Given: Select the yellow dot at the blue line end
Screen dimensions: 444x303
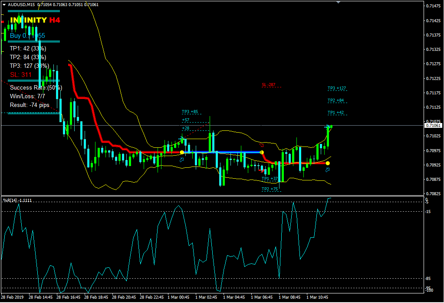Looking at the screenshot, I should (x=262, y=152).
